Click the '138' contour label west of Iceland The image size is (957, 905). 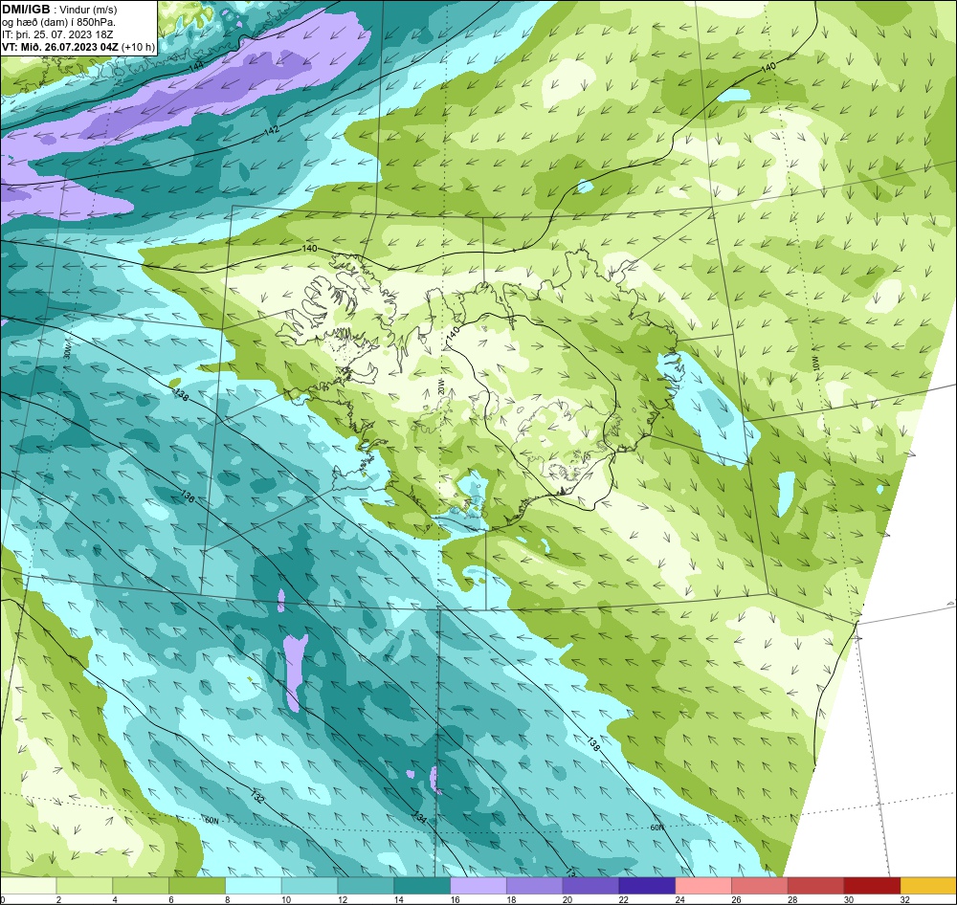(181, 394)
